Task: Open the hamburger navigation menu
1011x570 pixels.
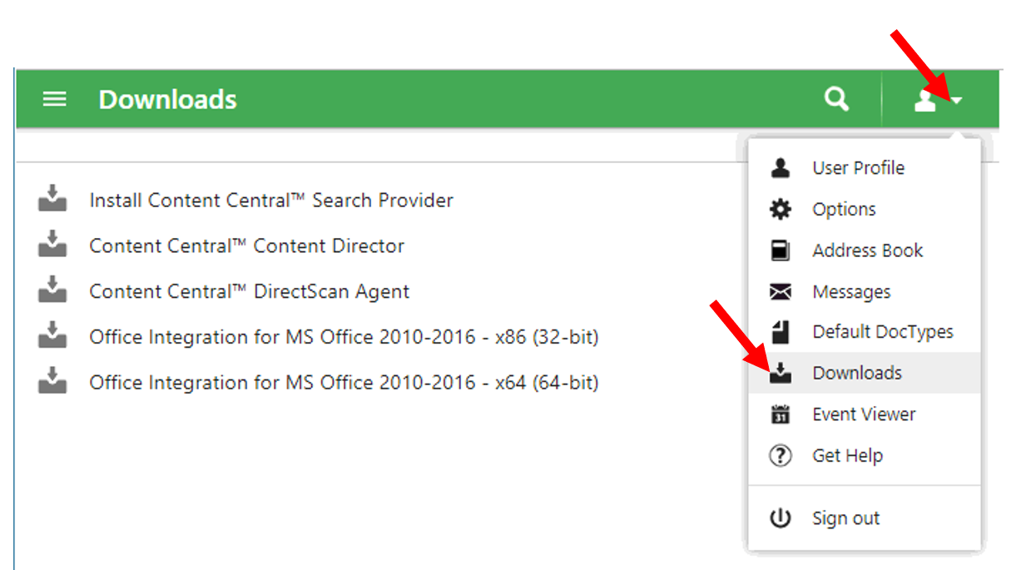Action: [55, 100]
